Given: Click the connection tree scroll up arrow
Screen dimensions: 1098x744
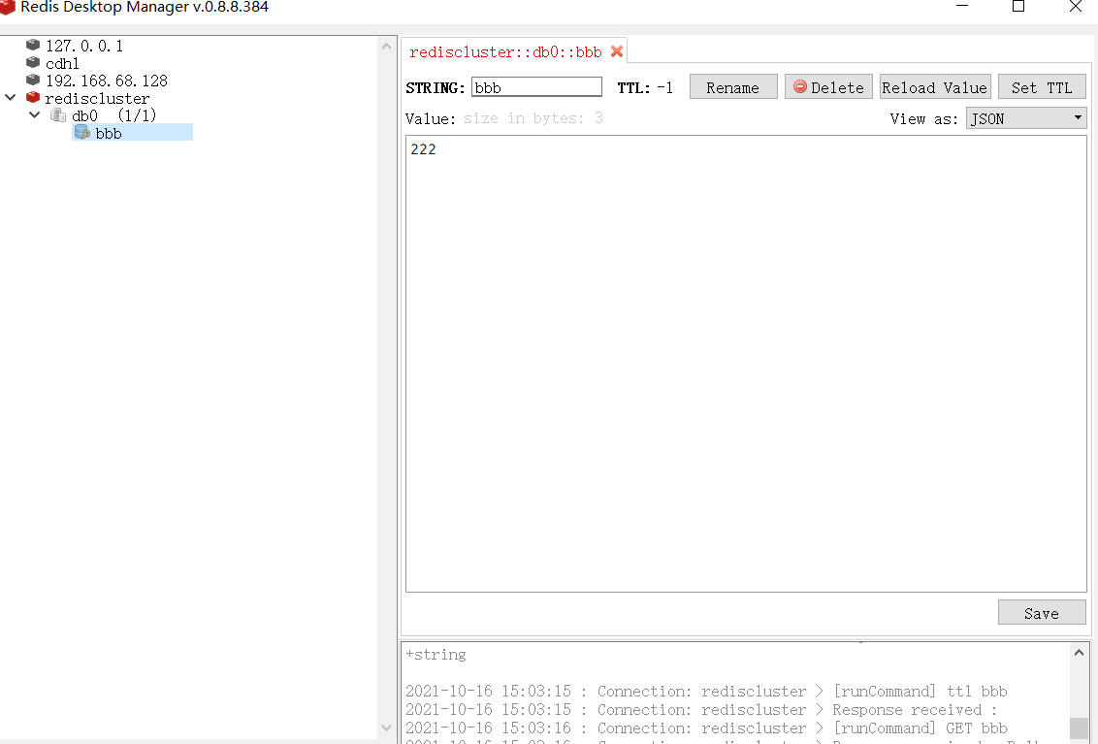Looking at the screenshot, I should [387, 47].
